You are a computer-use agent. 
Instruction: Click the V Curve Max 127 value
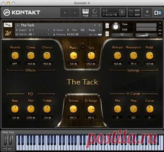tap(133, 118)
